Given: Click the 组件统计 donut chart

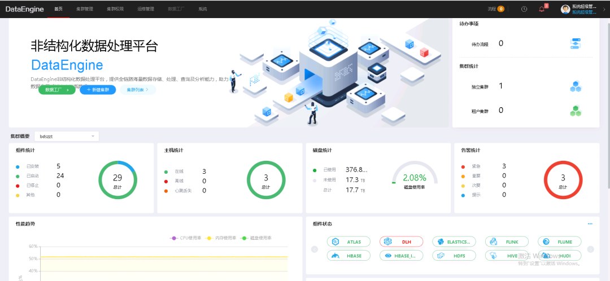Looking at the screenshot, I should pyautogui.click(x=117, y=180).
